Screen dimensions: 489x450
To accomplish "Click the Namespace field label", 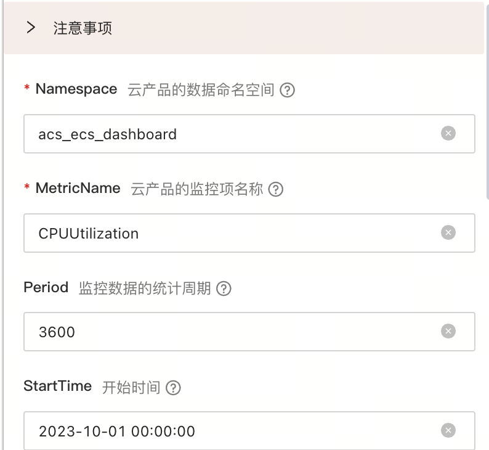I will (x=76, y=89).
